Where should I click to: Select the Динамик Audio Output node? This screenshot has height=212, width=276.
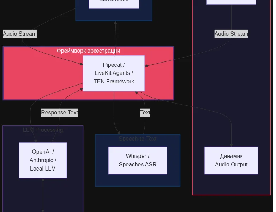(x=231, y=160)
